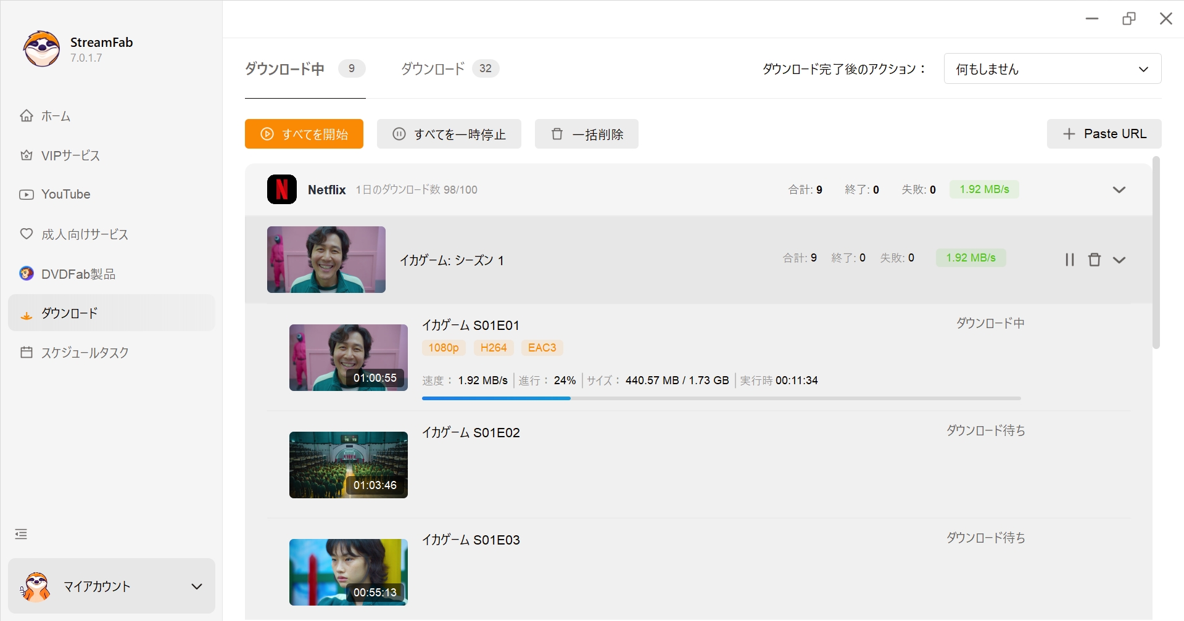Click the Netflix logo icon
The image size is (1184, 621).
pyautogui.click(x=281, y=189)
